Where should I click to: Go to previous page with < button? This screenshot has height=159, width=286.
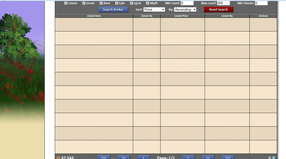coord(143,157)
